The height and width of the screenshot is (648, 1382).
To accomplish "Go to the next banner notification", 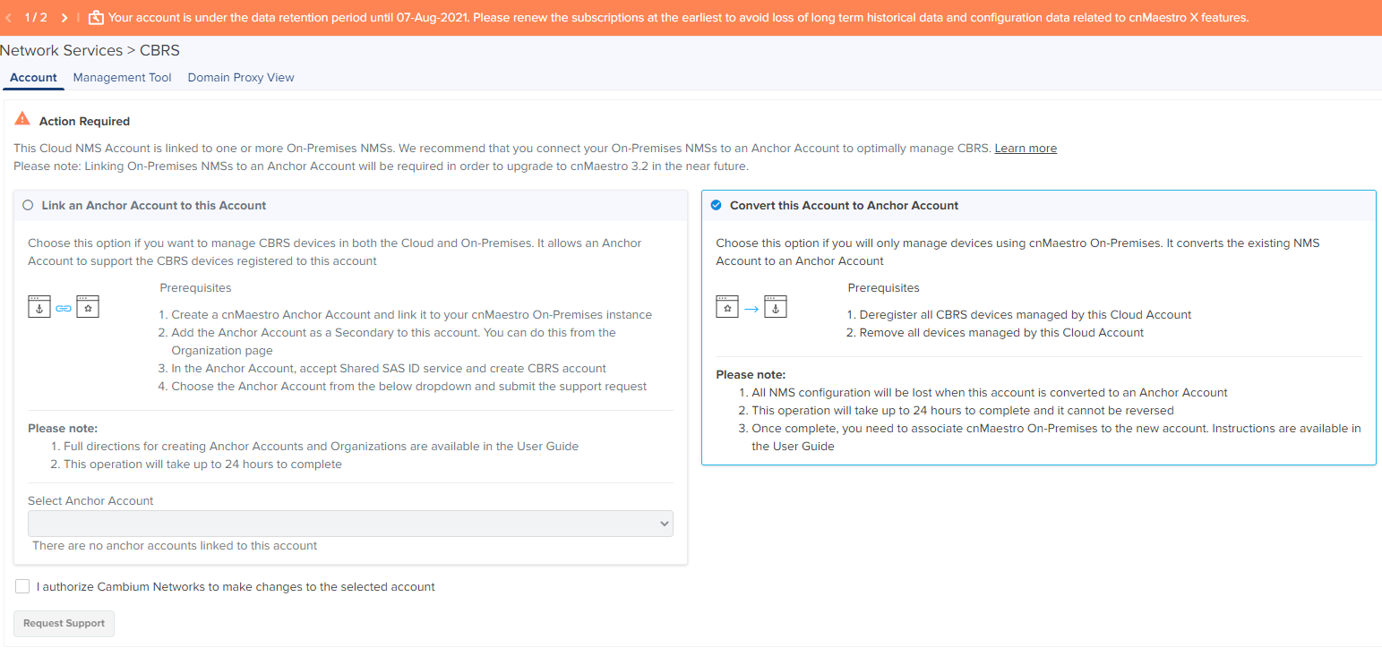I will coord(64,18).
